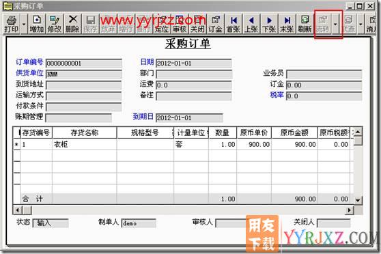The width and height of the screenshot is (381, 254).
Task: Click the 删除 delete icon
Action: (72, 24)
